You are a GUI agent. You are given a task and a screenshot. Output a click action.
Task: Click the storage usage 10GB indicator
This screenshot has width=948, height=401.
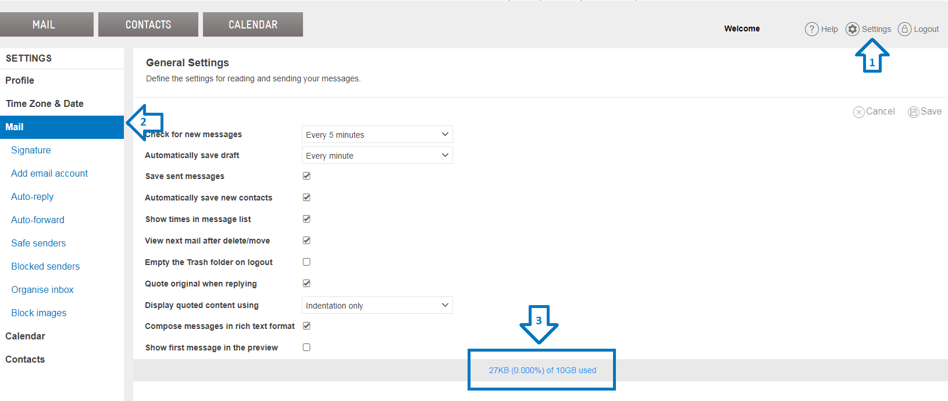coord(542,370)
